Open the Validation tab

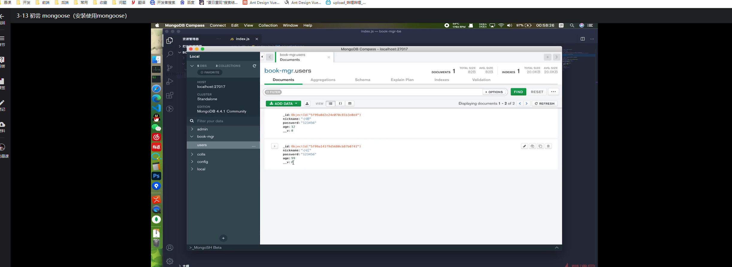481,80
